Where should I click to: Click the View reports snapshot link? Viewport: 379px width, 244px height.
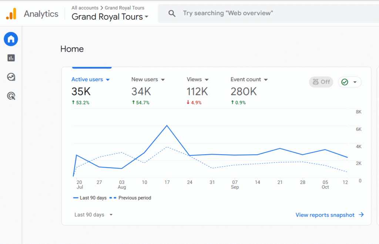[325, 215]
